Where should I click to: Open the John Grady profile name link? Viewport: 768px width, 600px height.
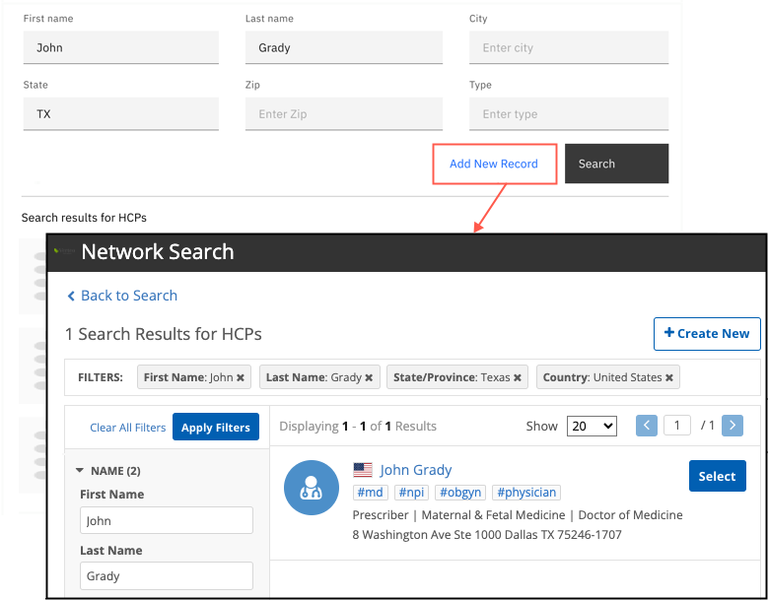tap(416, 470)
